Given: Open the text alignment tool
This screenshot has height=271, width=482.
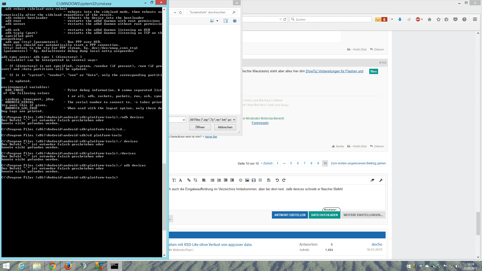Looking at the screenshot, I should (x=204, y=180).
